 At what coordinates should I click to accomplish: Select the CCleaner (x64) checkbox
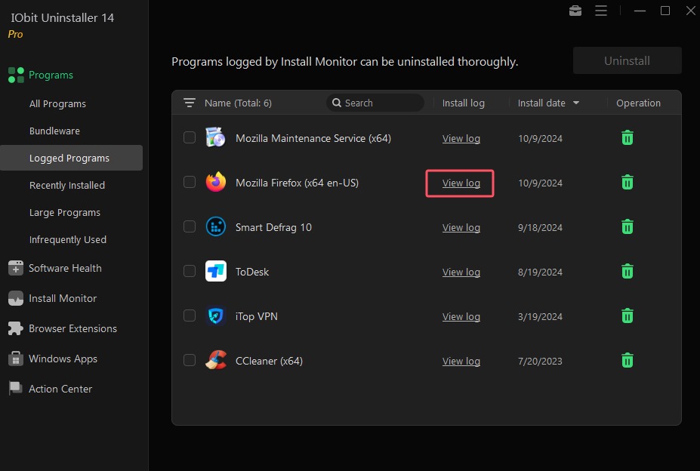coord(190,360)
